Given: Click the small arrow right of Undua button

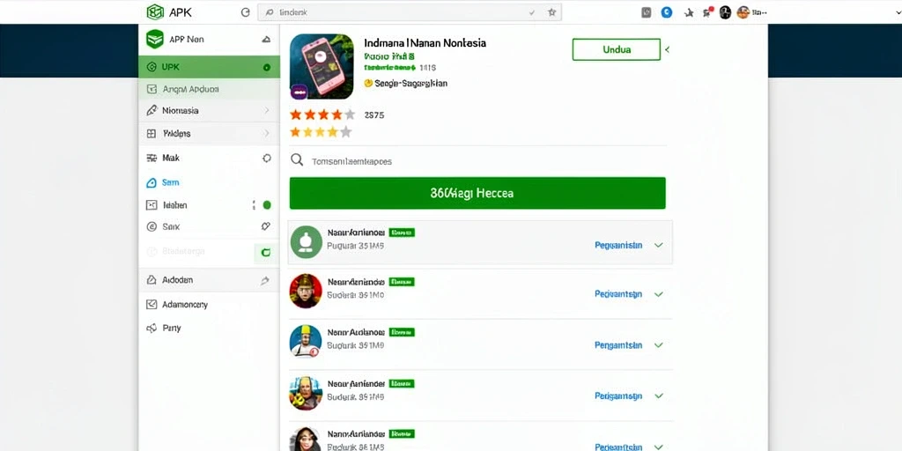Looking at the screenshot, I should pos(668,50).
